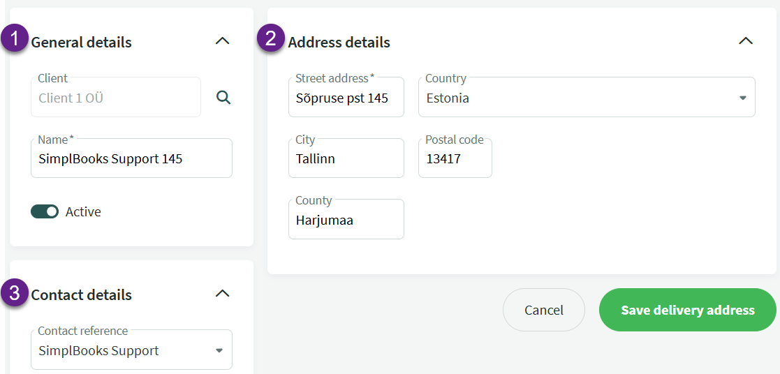Collapse the General details section
The width and height of the screenshot is (780, 374).
pyautogui.click(x=222, y=40)
